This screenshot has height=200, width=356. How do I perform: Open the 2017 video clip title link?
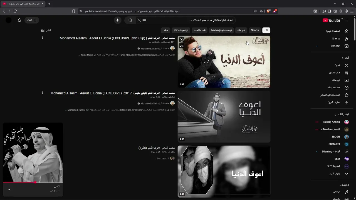(x=113, y=93)
